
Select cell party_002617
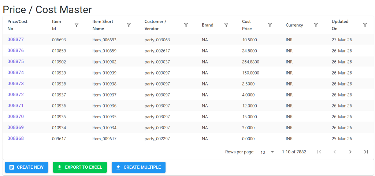tap(157, 51)
